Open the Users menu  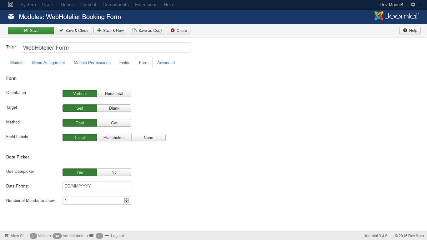click(x=48, y=5)
